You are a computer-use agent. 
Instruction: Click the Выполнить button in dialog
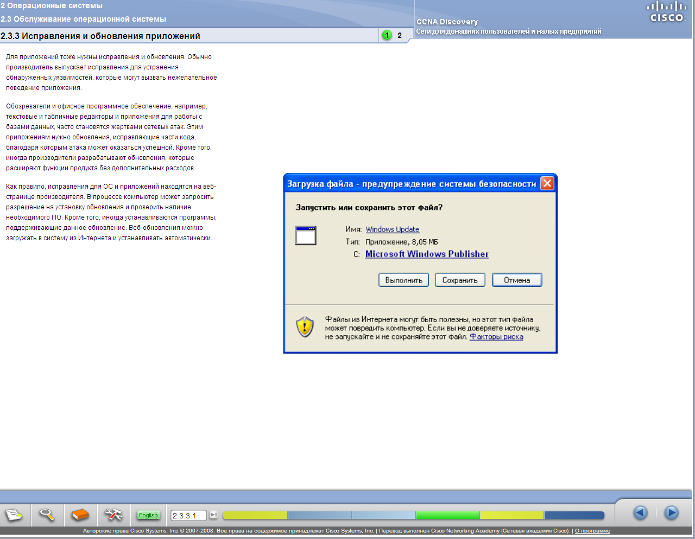[403, 280]
